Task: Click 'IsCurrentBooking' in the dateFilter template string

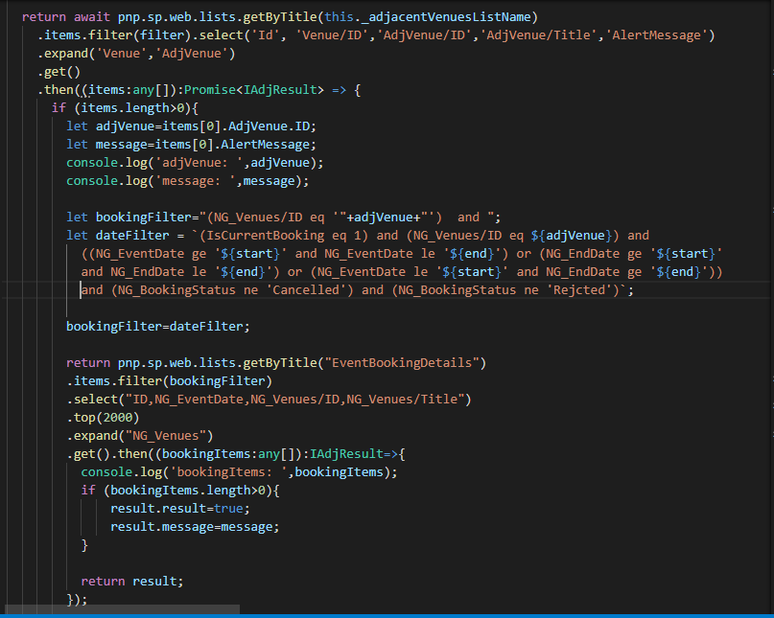Action: 265,236
